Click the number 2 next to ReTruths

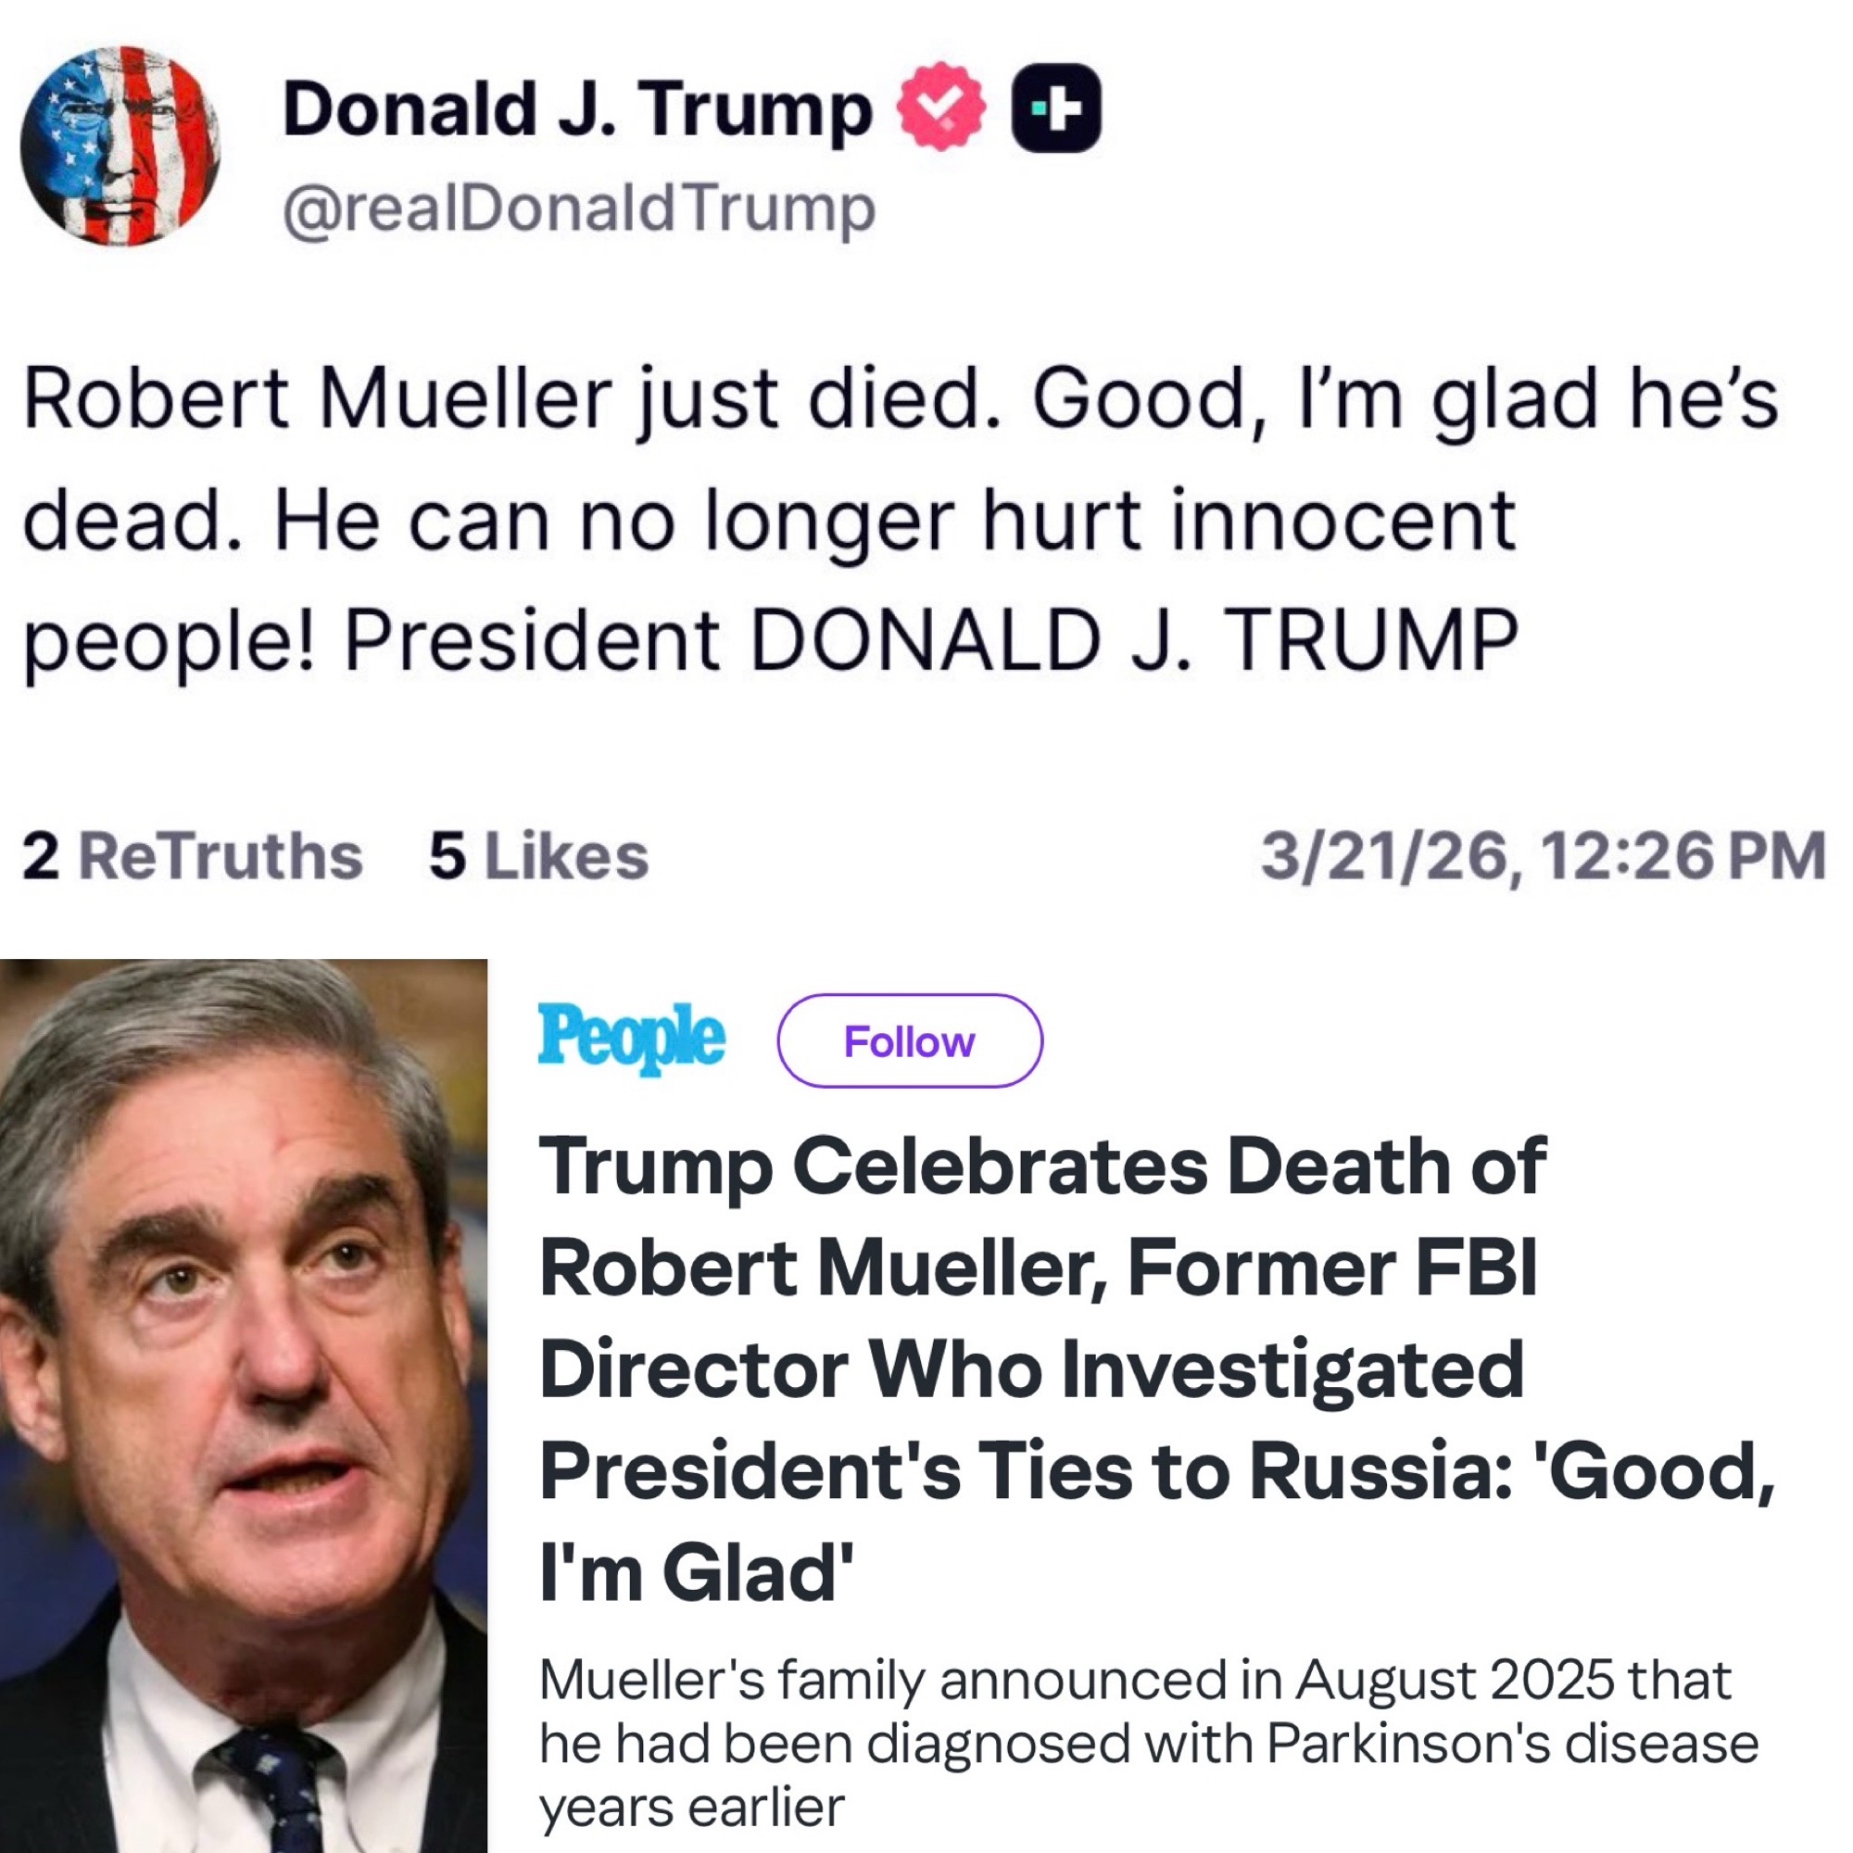point(42,855)
